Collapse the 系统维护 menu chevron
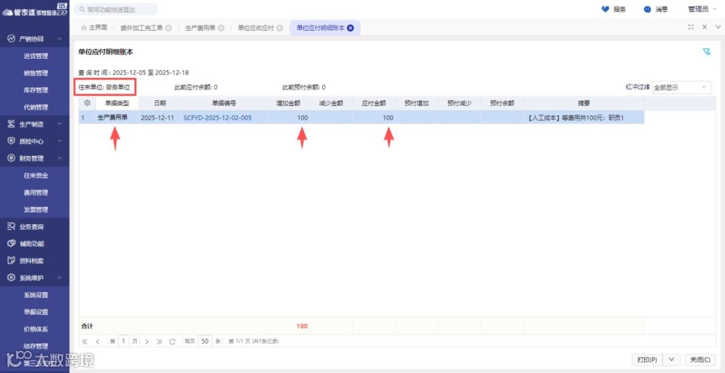 click(60, 278)
